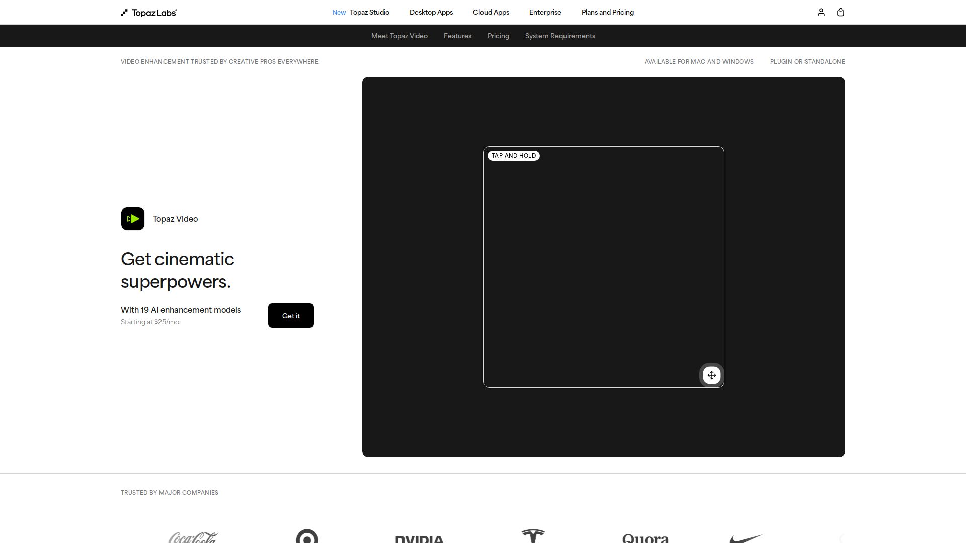Click the green Topaz Video app icon

133,219
